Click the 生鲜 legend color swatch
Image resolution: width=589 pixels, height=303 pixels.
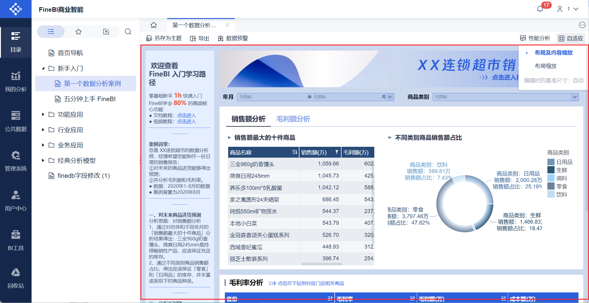[551, 170]
